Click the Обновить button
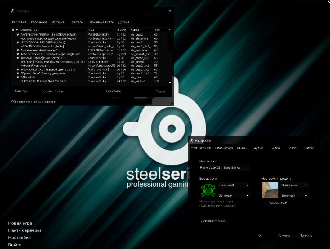Image resolution: width=330 pixels, height=249 pixels. tap(114, 91)
